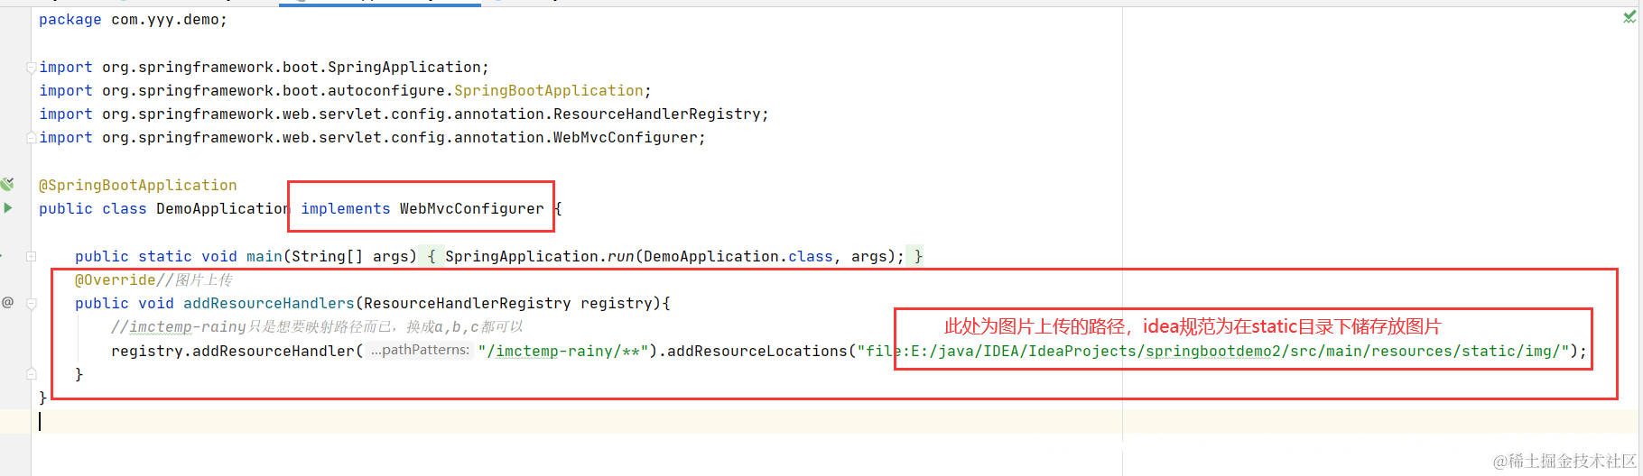1643x476 pixels.
Task: Click the ResourceHandlerRegistry import line
Action: coord(404,114)
